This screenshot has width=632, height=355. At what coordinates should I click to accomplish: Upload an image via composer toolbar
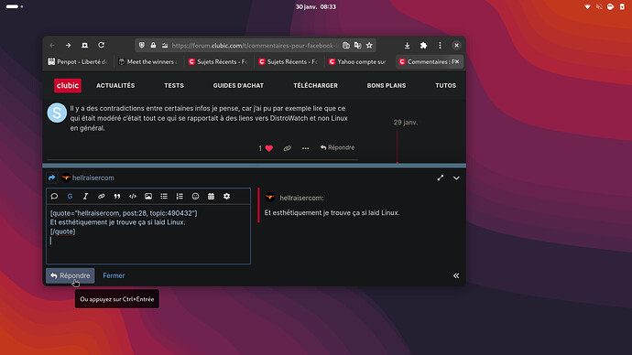[x=148, y=197]
